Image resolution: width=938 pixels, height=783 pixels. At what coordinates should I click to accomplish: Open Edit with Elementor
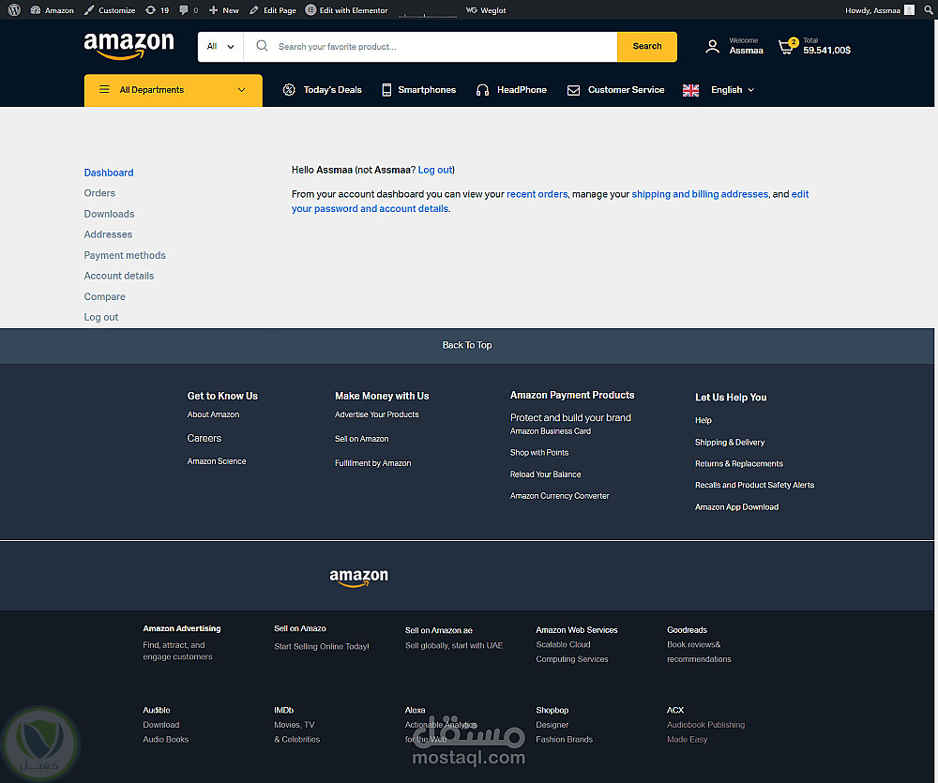pos(346,10)
